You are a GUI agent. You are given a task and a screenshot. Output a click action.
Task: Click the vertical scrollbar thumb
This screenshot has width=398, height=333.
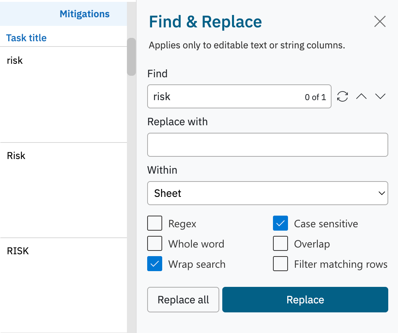point(131,56)
